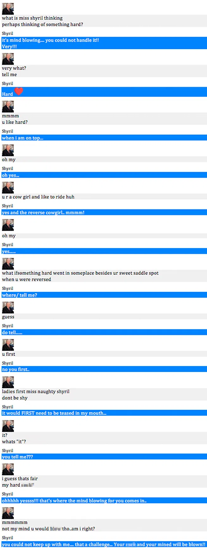Open Shyril sender label above 'where/ tell me?'
Screen dimensions: 207x550
click(8, 288)
